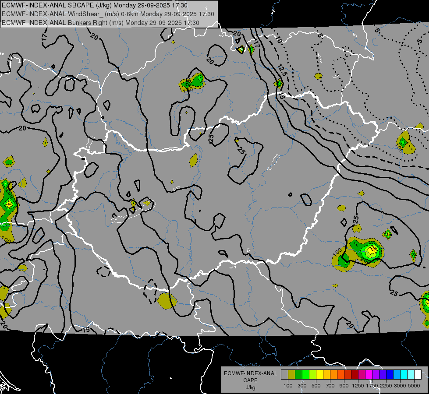Click the 1250 value in legend
The width and height of the screenshot is (429, 394).
tap(358, 386)
